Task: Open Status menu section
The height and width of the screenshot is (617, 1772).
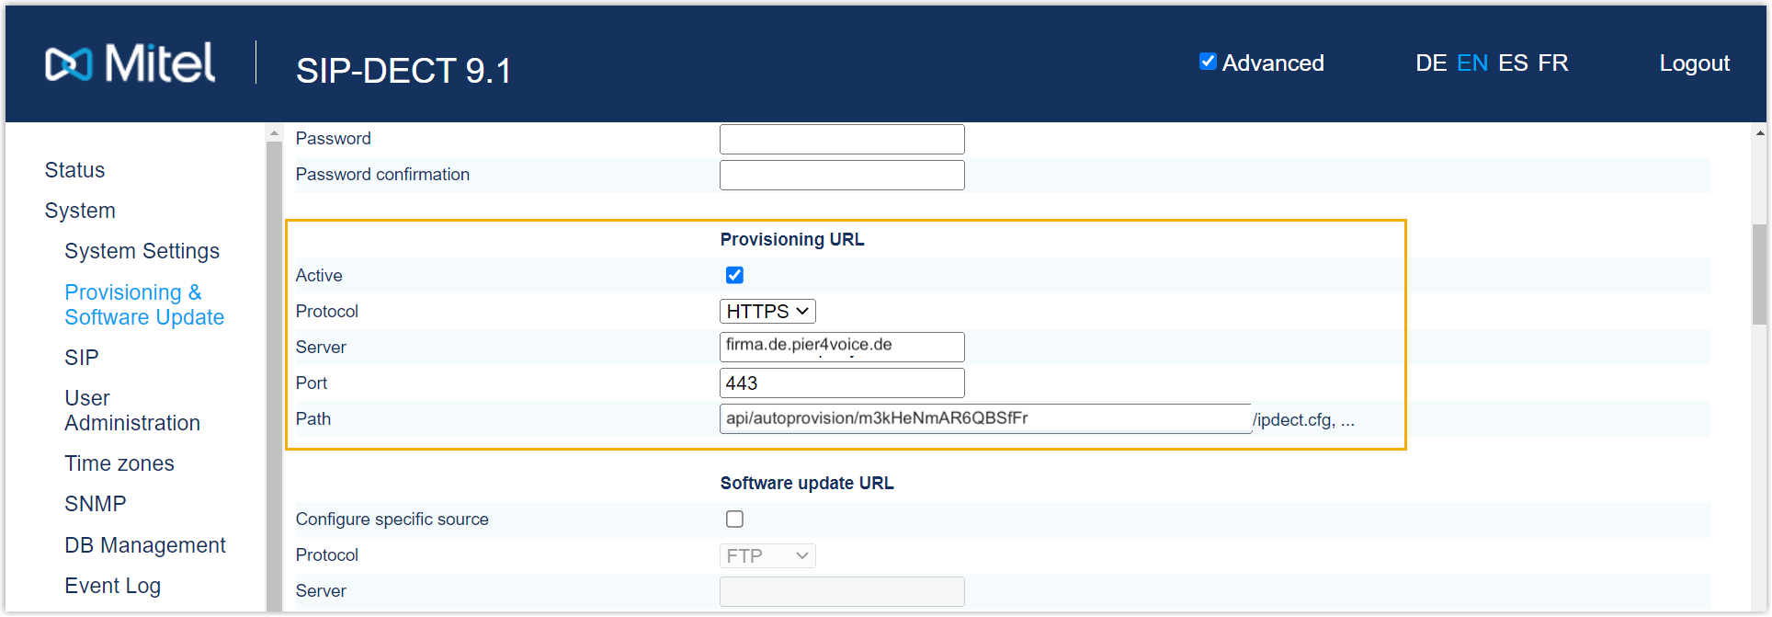Action: 74,170
